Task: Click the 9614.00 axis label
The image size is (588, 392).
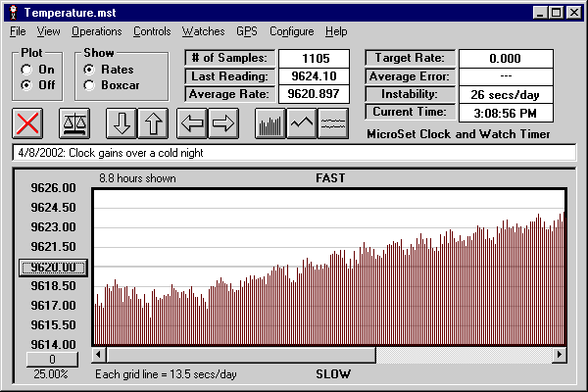Action: pyautogui.click(x=53, y=344)
